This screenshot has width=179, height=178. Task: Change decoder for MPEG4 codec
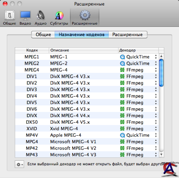(x=138, y=70)
